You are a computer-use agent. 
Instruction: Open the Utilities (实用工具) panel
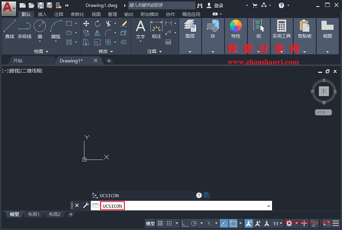click(282, 36)
